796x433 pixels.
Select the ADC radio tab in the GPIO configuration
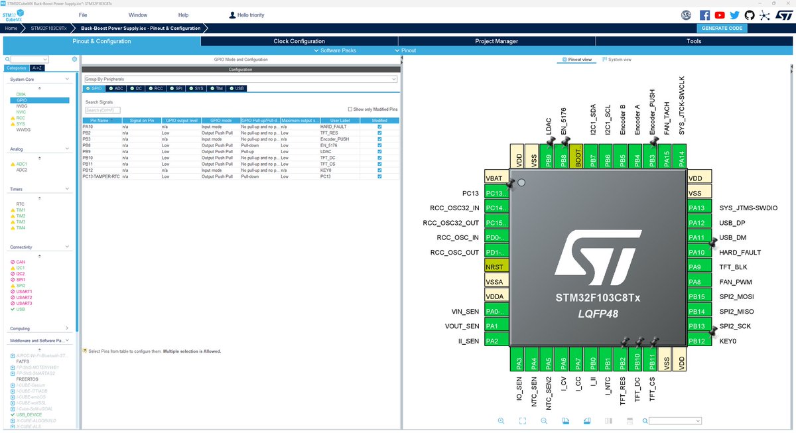(x=115, y=88)
